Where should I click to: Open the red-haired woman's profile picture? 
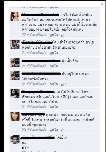click(x=15, y=16)
